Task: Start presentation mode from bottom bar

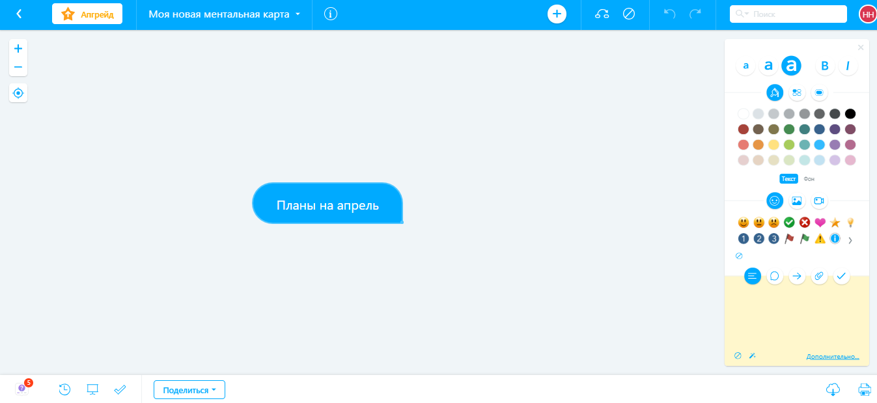Action: point(92,389)
